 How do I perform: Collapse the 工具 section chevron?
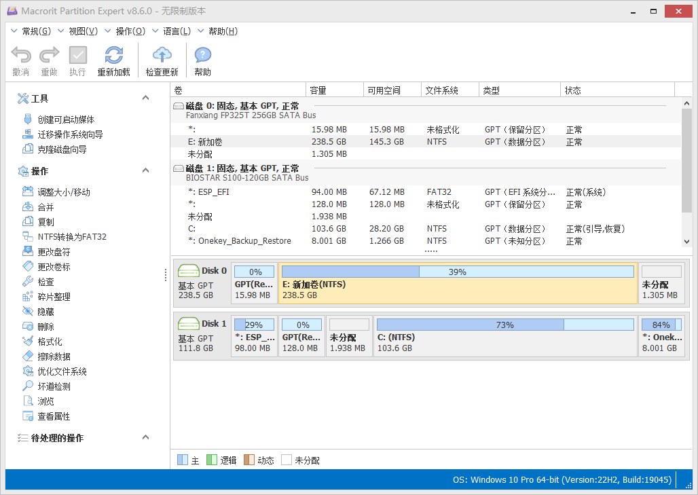pos(145,98)
